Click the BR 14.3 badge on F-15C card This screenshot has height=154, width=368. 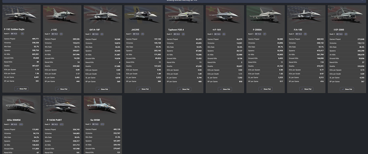tap(14, 34)
